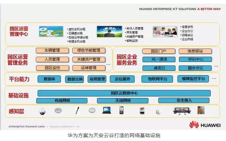The width and height of the screenshot is (226, 141).
Task: Click the ellipsis beside 运维管理 row
Action: tap(108, 64)
